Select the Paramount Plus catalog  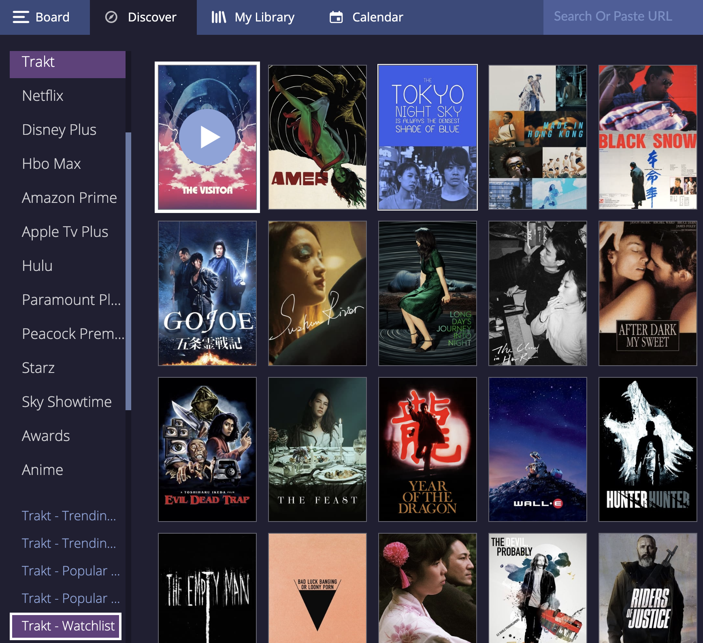(x=68, y=300)
